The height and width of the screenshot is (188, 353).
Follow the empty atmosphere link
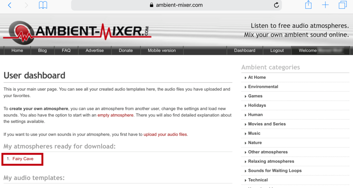(115, 115)
